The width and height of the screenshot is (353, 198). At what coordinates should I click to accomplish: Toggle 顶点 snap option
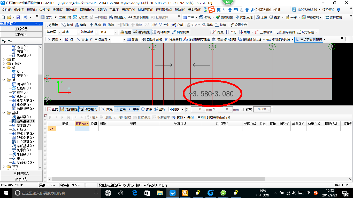(147, 109)
